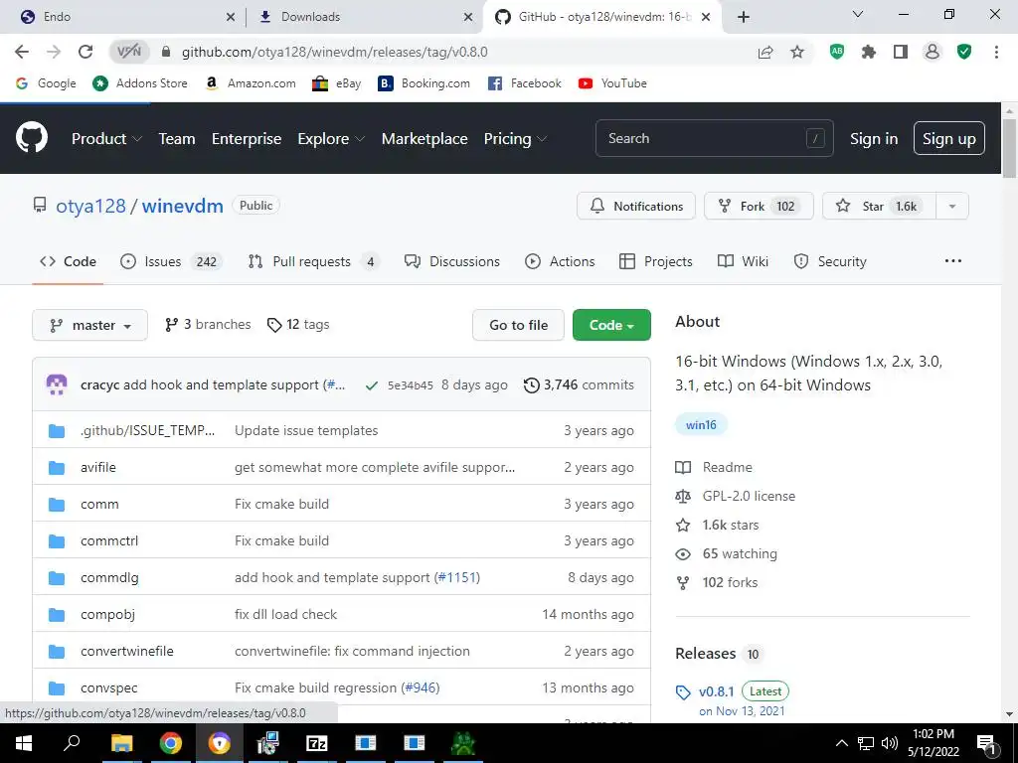Open the Wiki tab
Viewport: 1018px width, 763px height.
pyautogui.click(x=743, y=261)
